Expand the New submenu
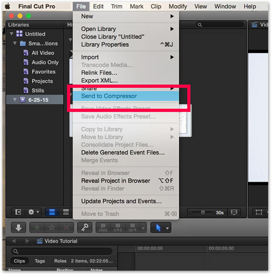This screenshot has width=272, height=275. (126, 16)
